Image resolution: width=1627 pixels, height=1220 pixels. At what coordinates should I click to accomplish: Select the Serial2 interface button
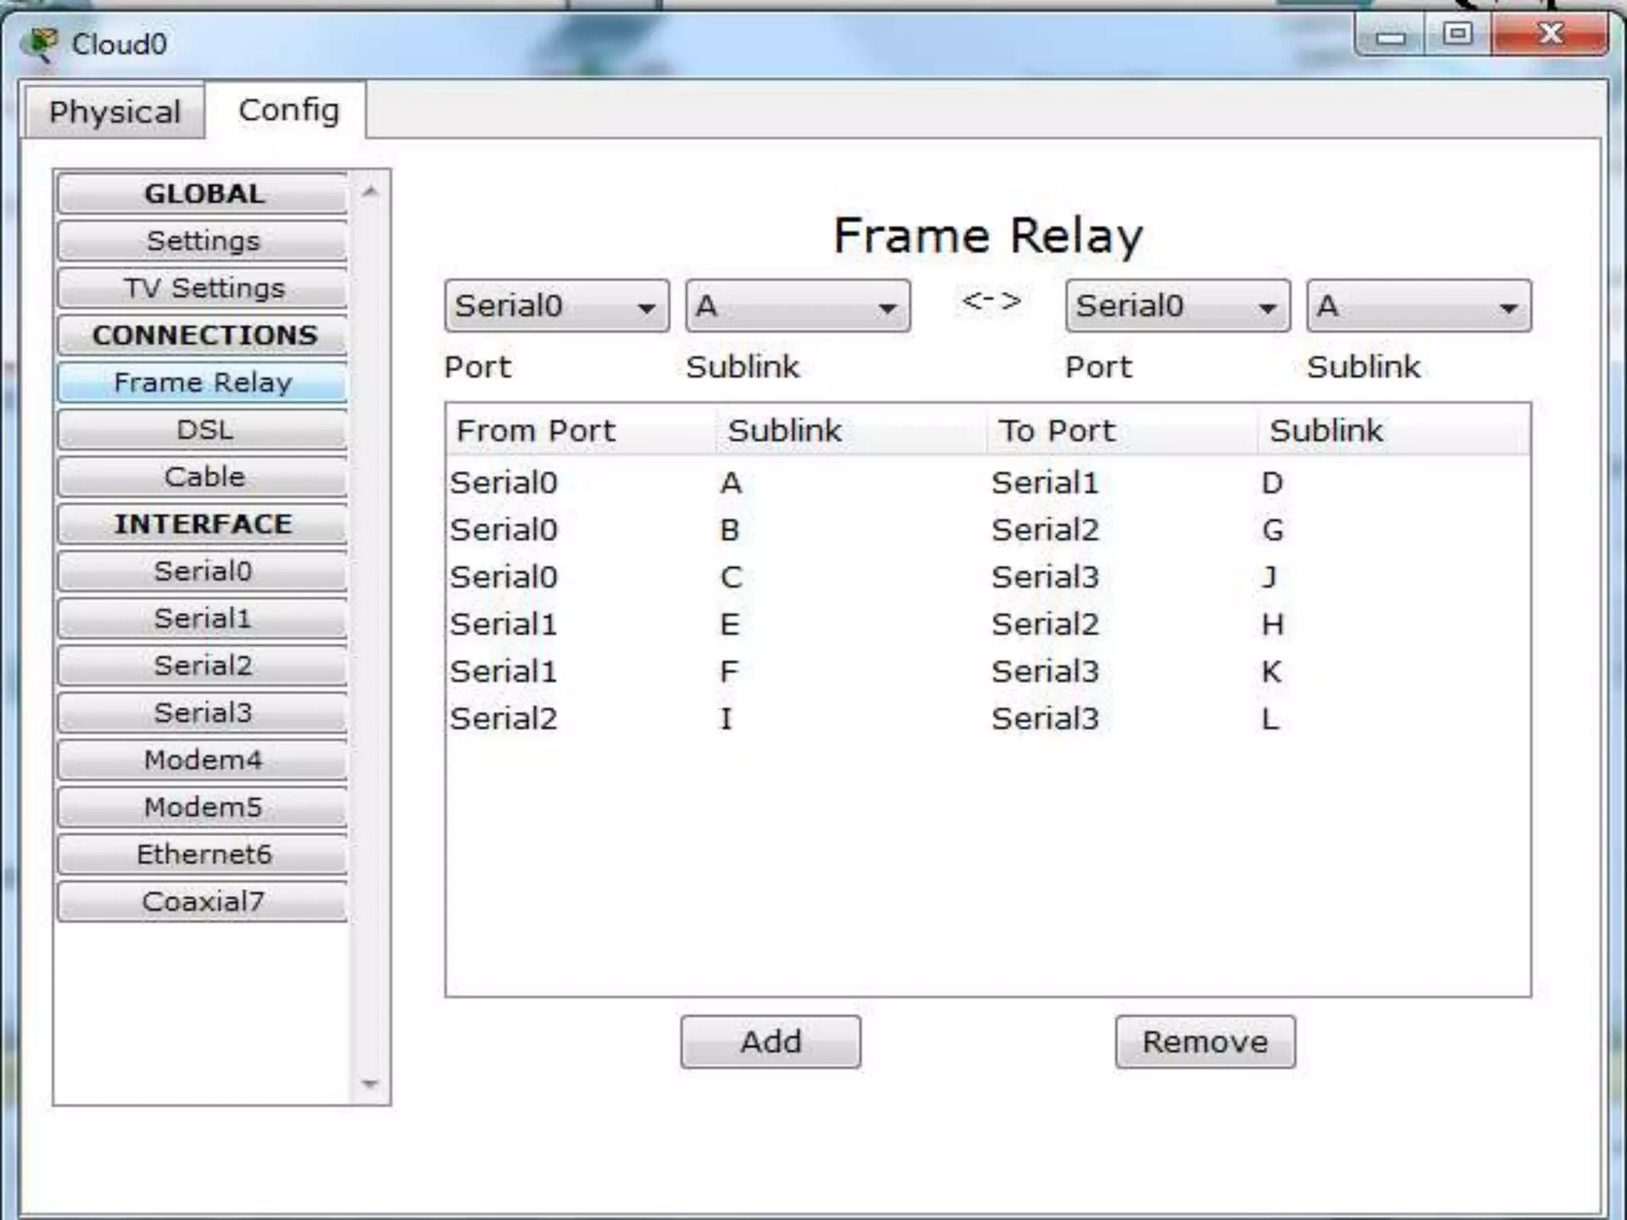(x=203, y=665)
